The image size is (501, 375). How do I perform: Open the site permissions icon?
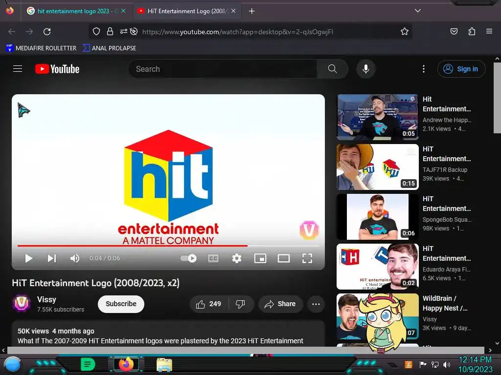124,31
